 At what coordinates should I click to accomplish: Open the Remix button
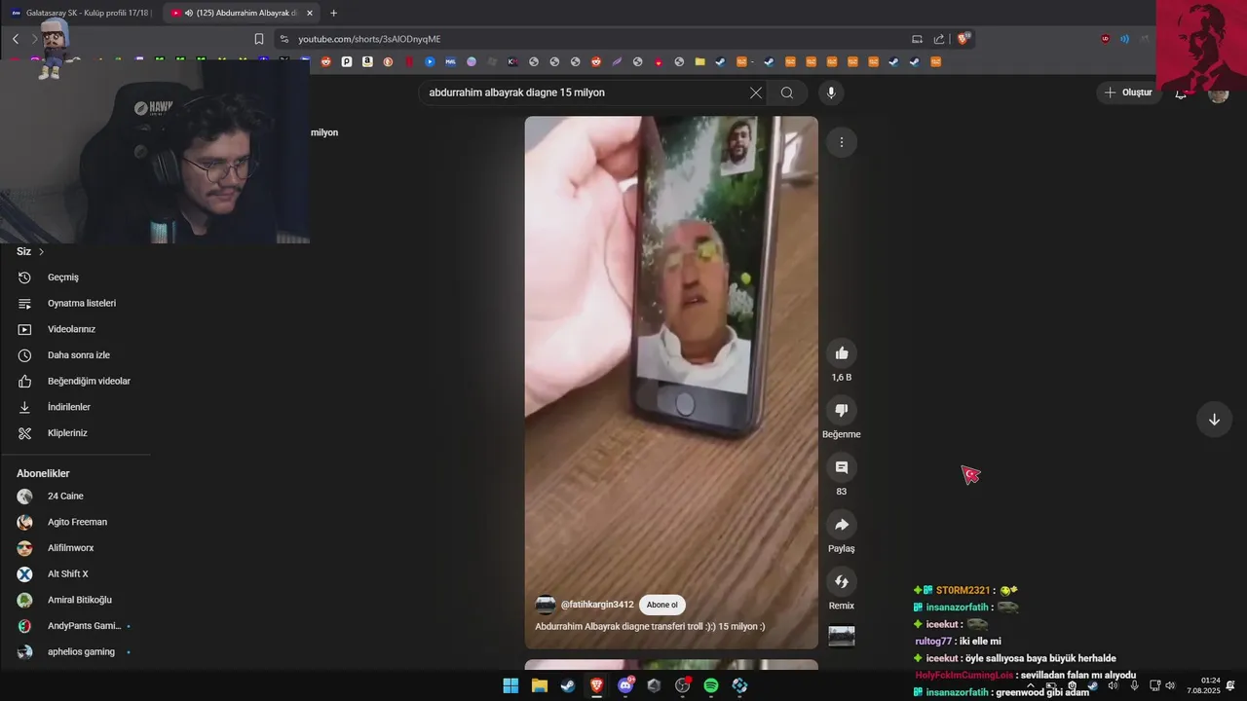click(x=842, y=582)
